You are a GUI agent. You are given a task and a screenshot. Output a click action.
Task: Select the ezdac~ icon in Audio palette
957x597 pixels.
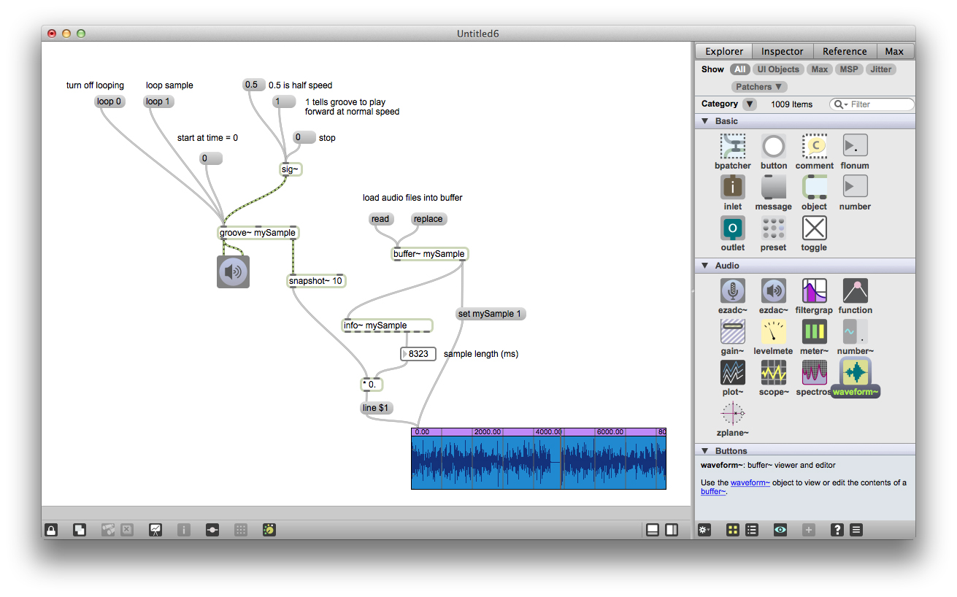coord(774,291)
